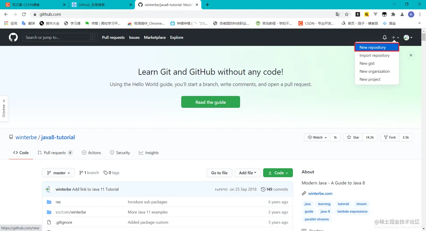Open the .gitignore file
This screenshot has height=231, width=426.
(64, 222)
